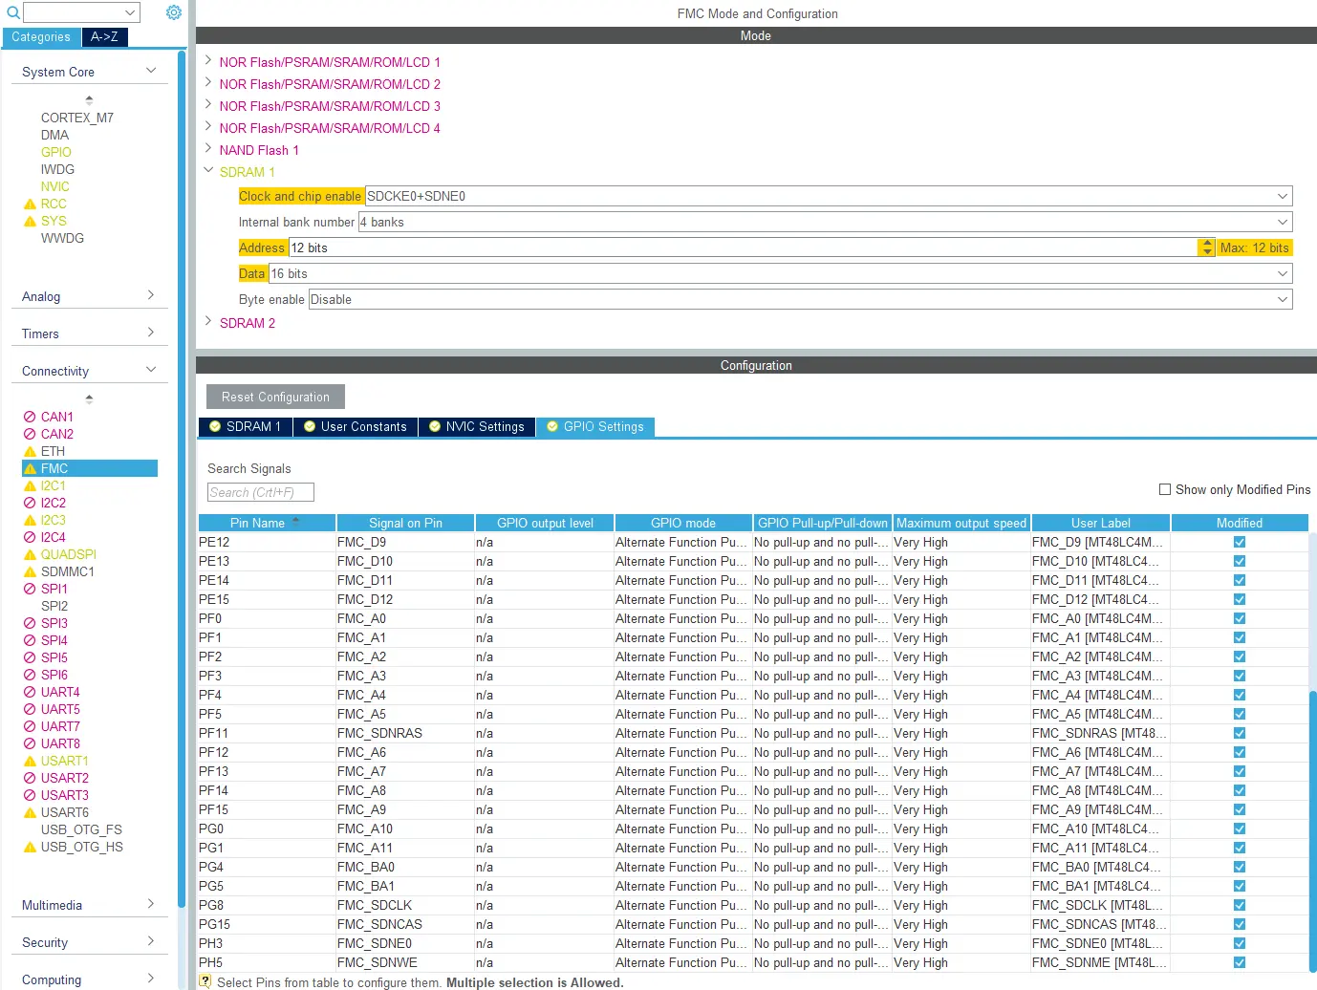Increment the Address bits stepper

(x=1206, y=243)
